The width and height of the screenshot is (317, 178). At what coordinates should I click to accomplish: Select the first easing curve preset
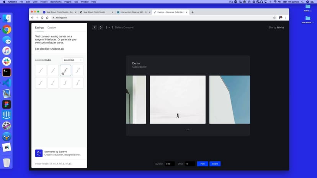[41, 70]
